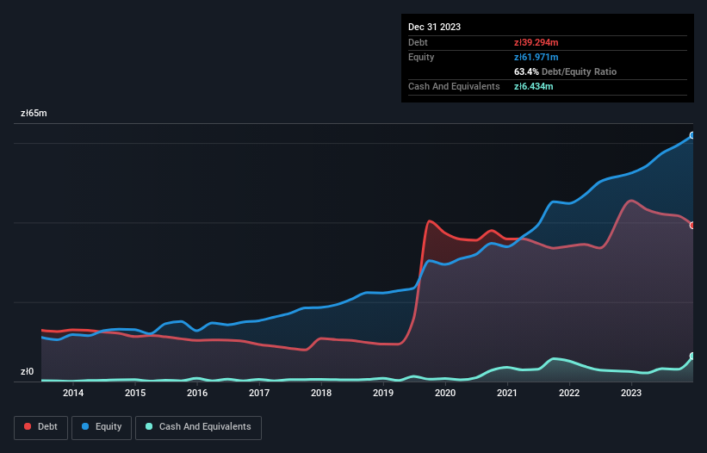This screenshot has width=707, height=453.
Task: Toggle the Debt series legend button
Action: tap(41, 427)
